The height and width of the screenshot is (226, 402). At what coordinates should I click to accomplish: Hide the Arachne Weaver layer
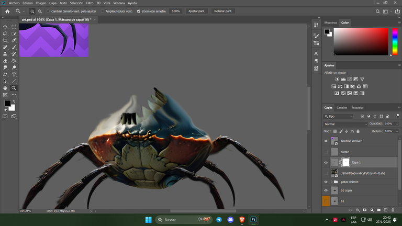326,141
